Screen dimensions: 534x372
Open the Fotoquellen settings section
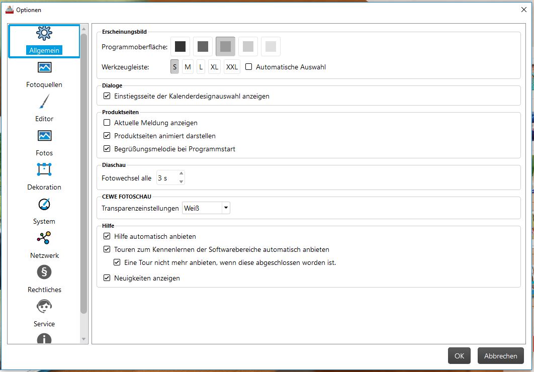44,74
